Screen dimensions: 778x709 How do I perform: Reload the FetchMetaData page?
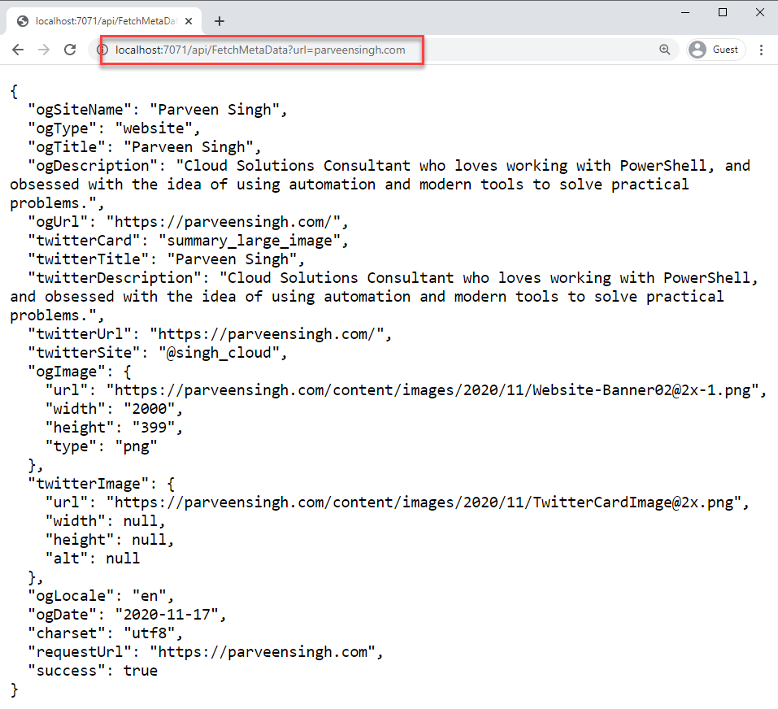pos(70,50)
